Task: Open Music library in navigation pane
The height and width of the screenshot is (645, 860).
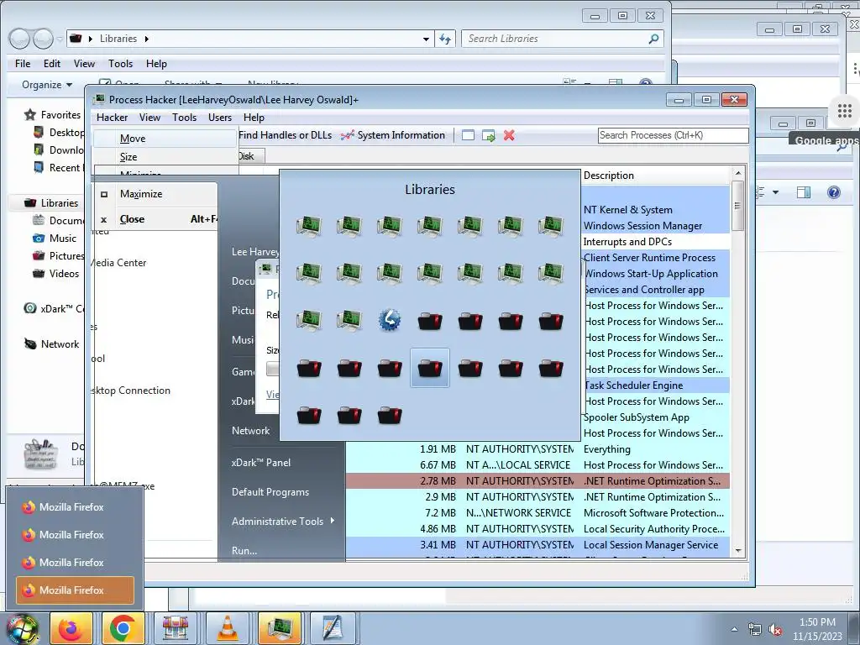Action: [55, 239]
